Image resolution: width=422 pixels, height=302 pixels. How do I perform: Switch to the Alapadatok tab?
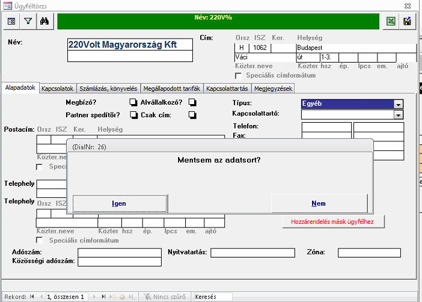tap(20, 88)
